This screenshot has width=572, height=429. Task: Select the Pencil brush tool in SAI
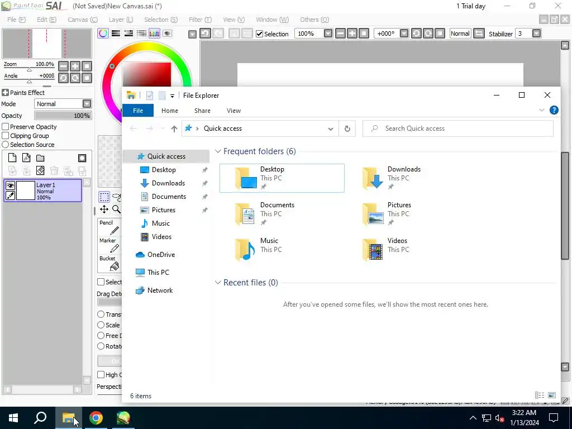(x=109, y=227)
